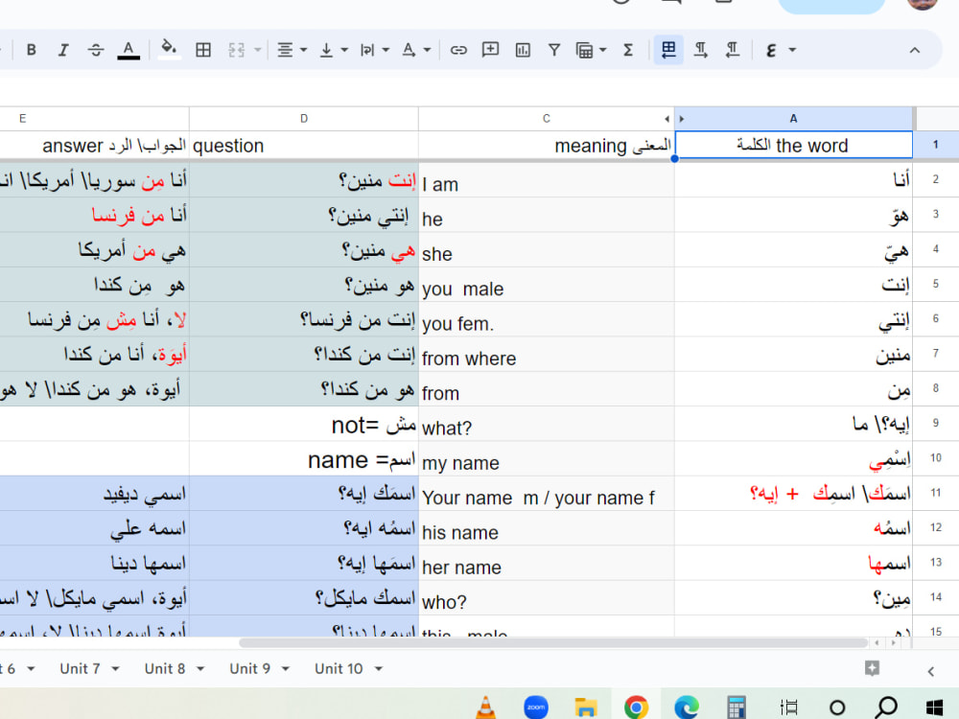Select the text color icon in the toolbar
959x719 pixels.
pyautogui.click(x=129, y=49)
